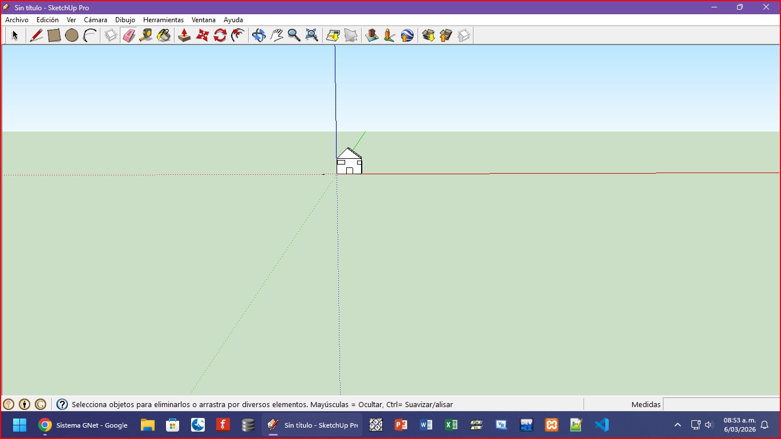Open the Archivo menu
The width and height of the screenshot is (781, 439).
tap(17, 19)
